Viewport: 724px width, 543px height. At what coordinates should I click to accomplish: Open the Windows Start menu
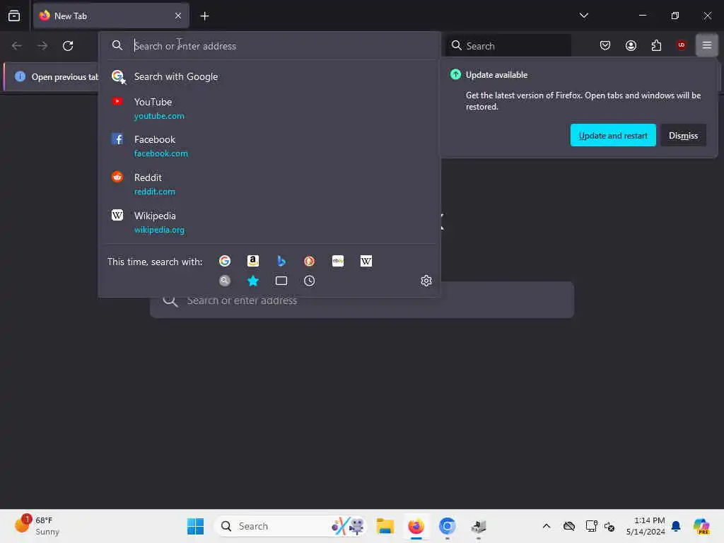(195, 526)
